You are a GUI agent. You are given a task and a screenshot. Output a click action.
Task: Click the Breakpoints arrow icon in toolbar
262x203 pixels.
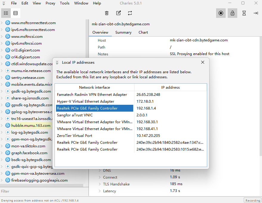[256, 13]
